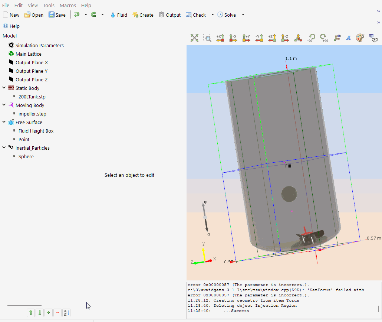Viewport: 382px width, 322px height.
Task: Move item down with green down arrow
Action: pyautogui.click(x=39, y=313)
